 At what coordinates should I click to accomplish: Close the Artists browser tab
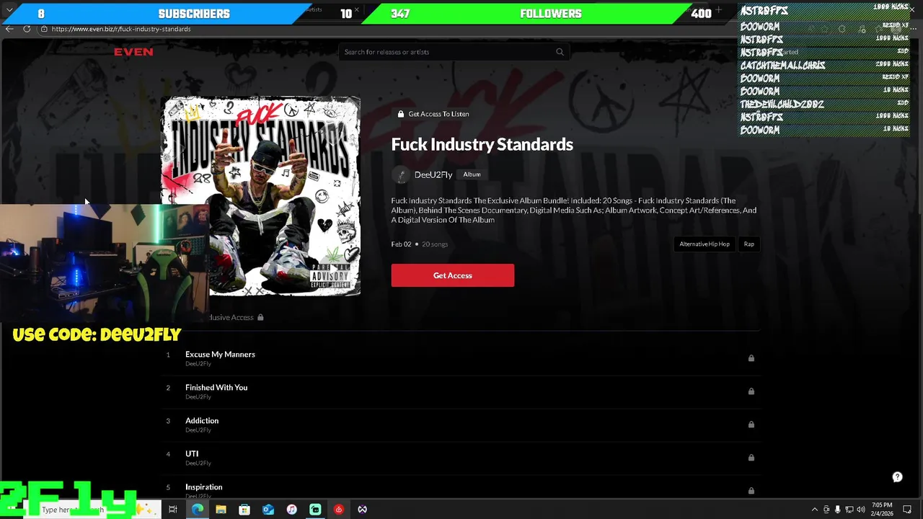tap(356, 10)
